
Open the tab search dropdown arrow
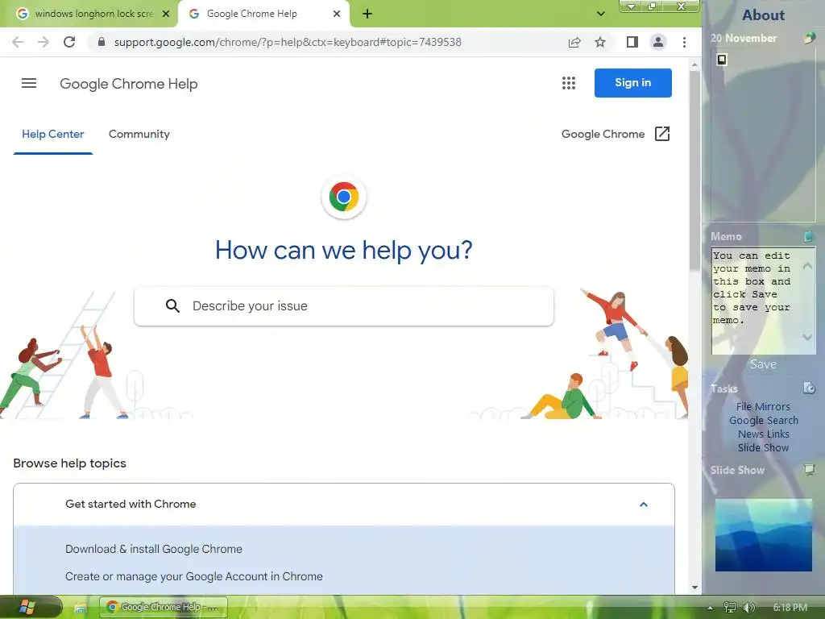tap(600, 14)
